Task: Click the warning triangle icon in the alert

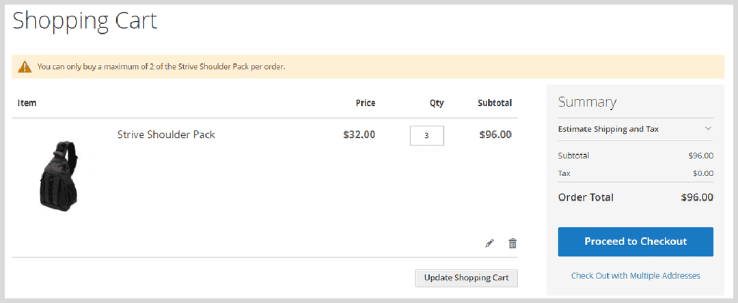Action: pos(25,67)
